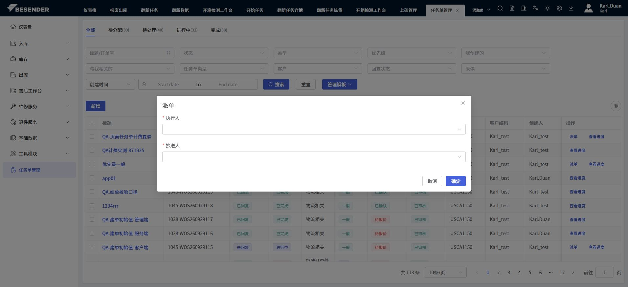Click the 仪表盘 home icon in sidebar

[x=13, y=27]
